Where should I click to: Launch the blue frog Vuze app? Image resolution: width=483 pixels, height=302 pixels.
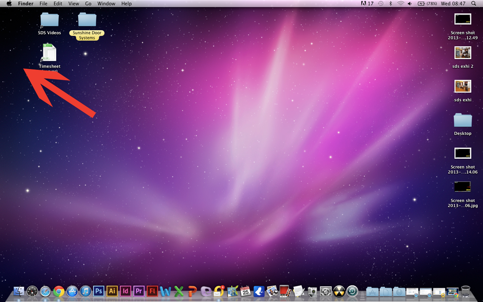[x=259, y=291]
